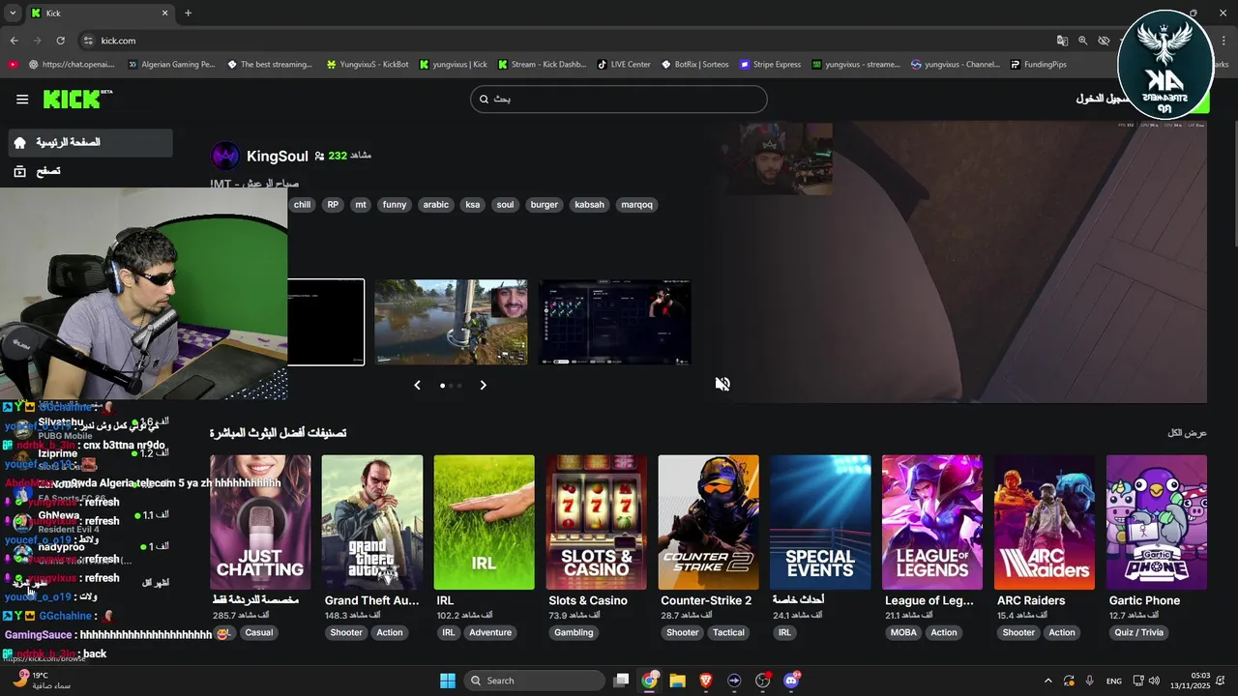Screen dimensions: 1238x696
Task: Select the arabic tag
Action: [436, 205]
